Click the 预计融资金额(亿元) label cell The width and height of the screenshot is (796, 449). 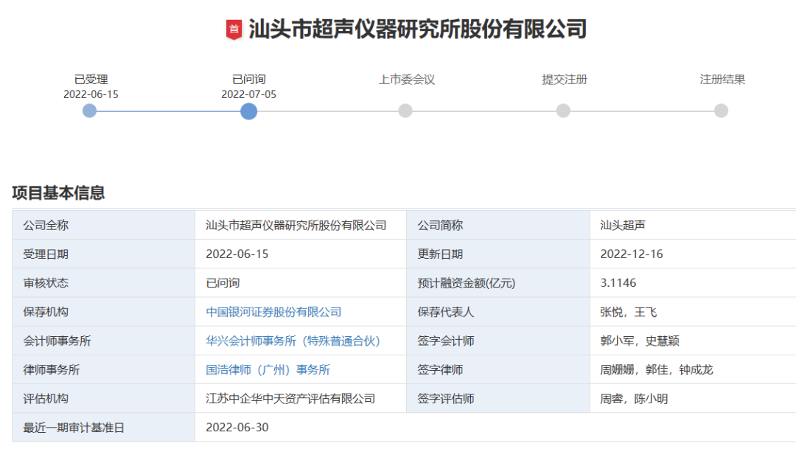pyautogui.click(x=498, y=283)
